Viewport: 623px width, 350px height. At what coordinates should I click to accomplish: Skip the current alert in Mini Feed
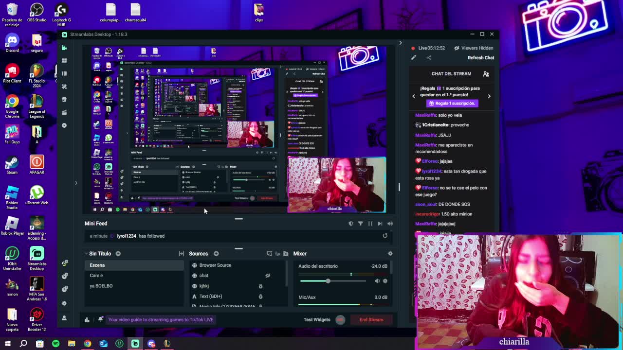(x=380, y=224)
